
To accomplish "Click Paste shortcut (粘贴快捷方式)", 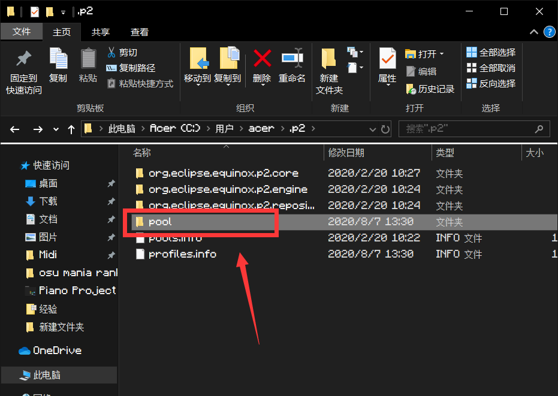I will [140, 84].
